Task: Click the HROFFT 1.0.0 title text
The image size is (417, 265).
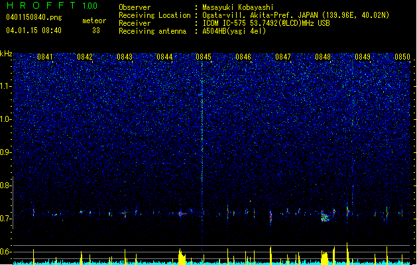Action: (x=52, y=5)
